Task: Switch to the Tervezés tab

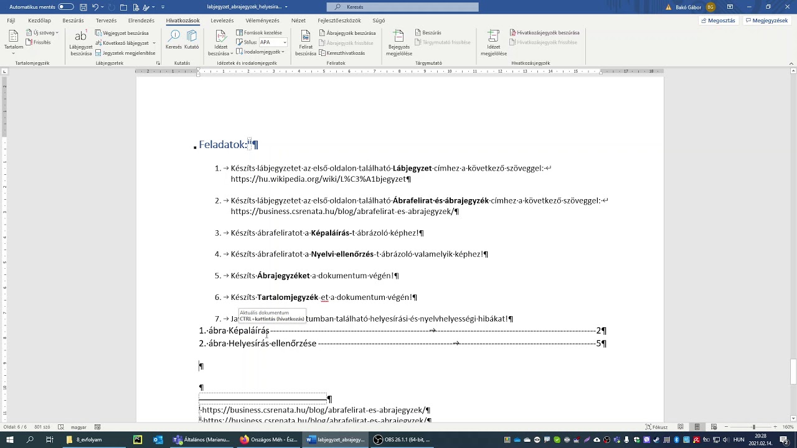Action: pyautogui.click(x=106, y=21)
